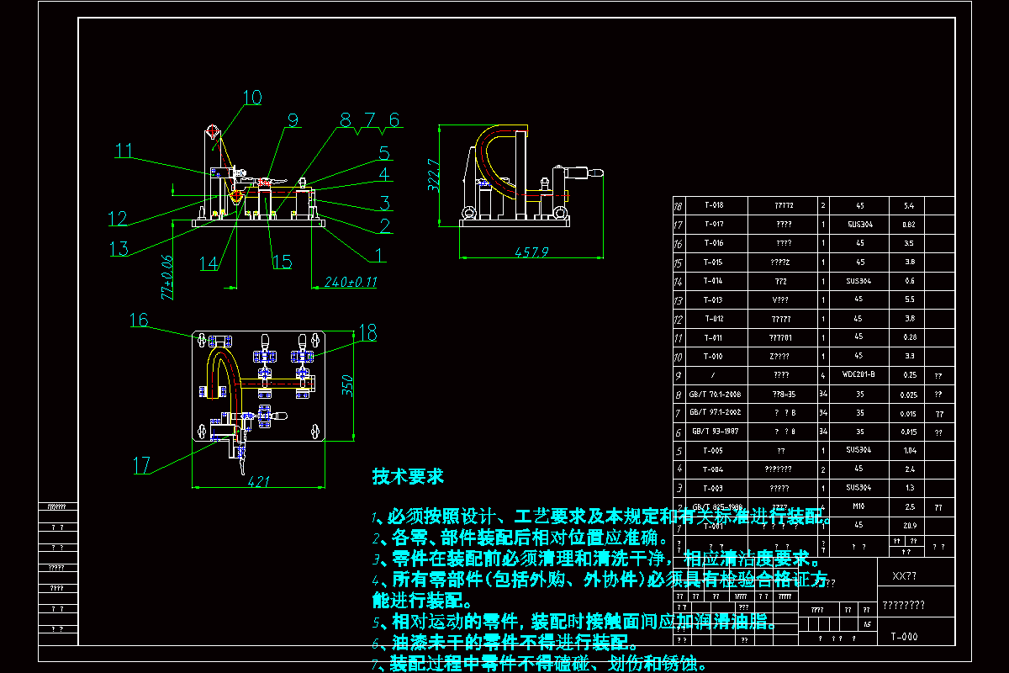Select the 322.7 height dimension
The width and height of the screenshot is (1009, 673).
tap(434, 175)
